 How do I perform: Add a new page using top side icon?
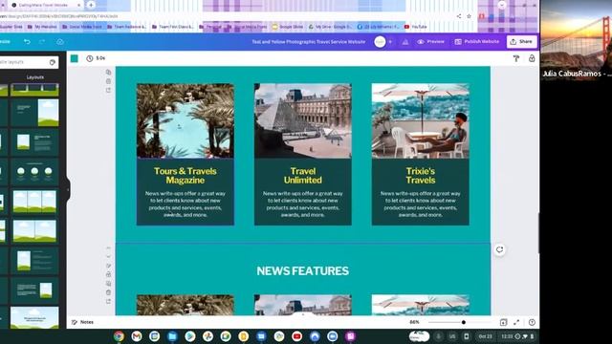pyautogui.click(x=108, y=90)
